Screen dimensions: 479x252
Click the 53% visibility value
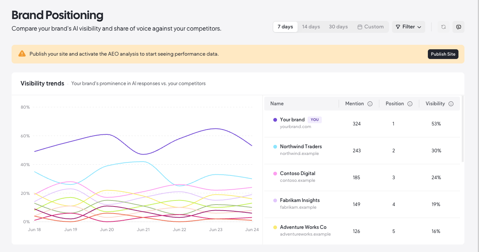point(436,124)
